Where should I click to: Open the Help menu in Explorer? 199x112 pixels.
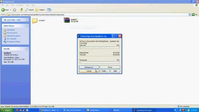[x=33, y=5]
